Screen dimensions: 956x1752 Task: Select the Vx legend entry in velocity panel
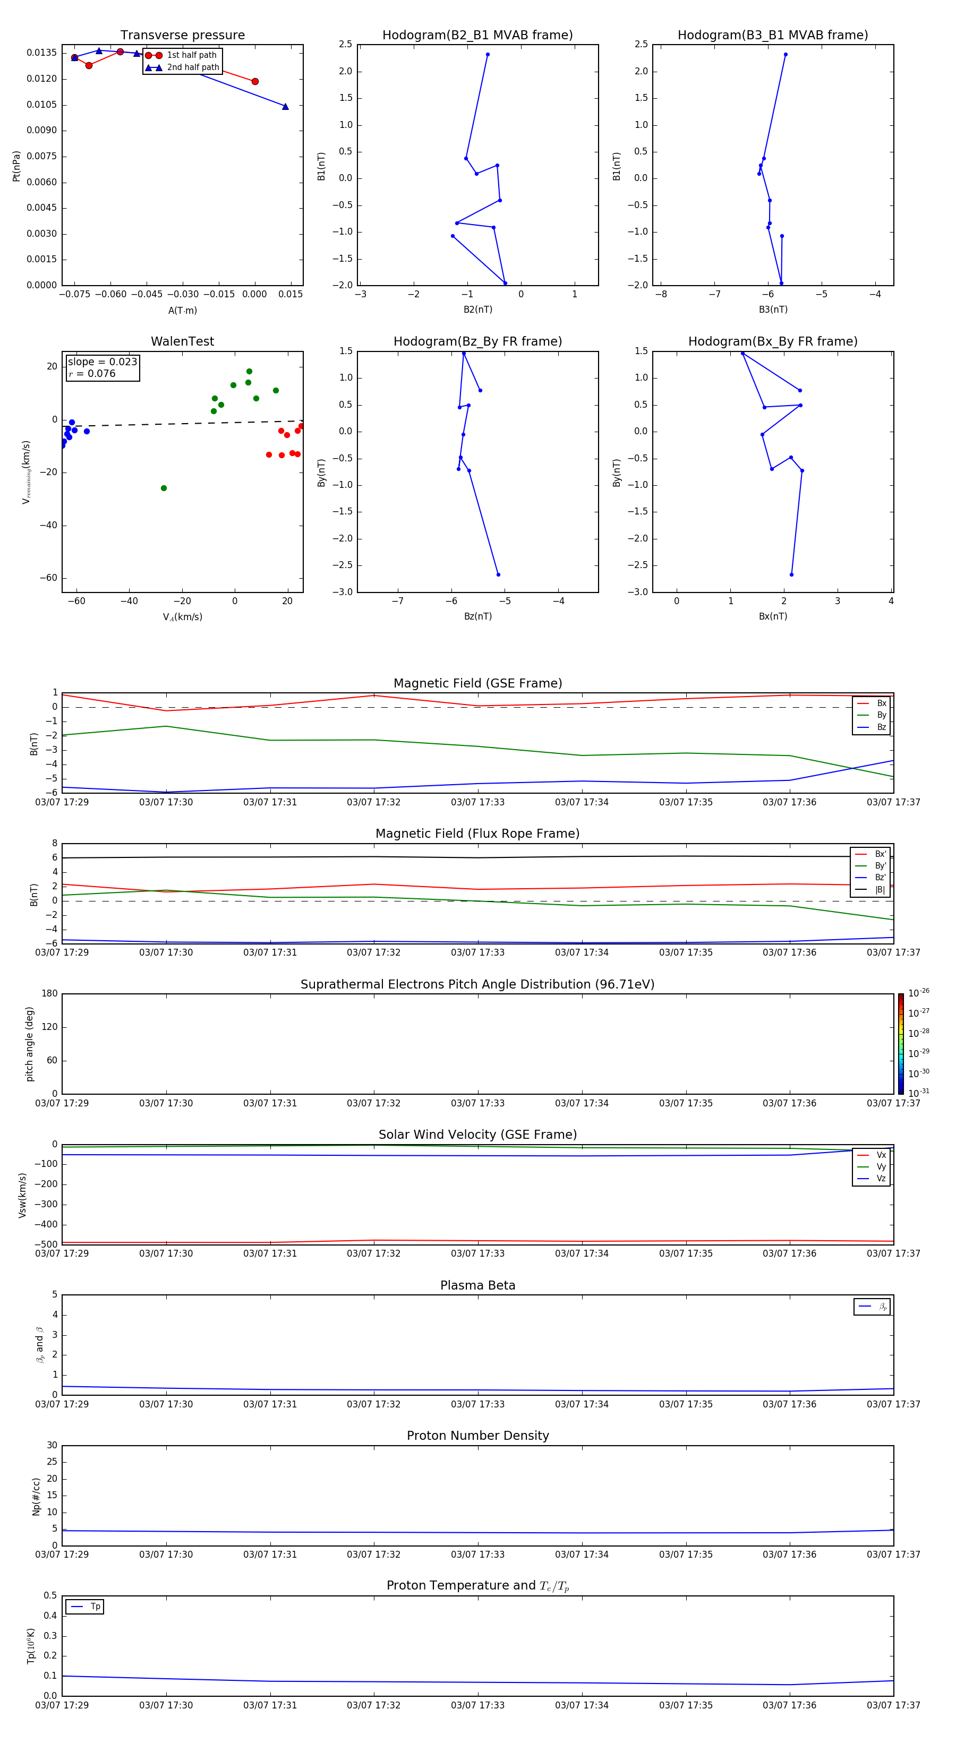(x=872, y=1155)
